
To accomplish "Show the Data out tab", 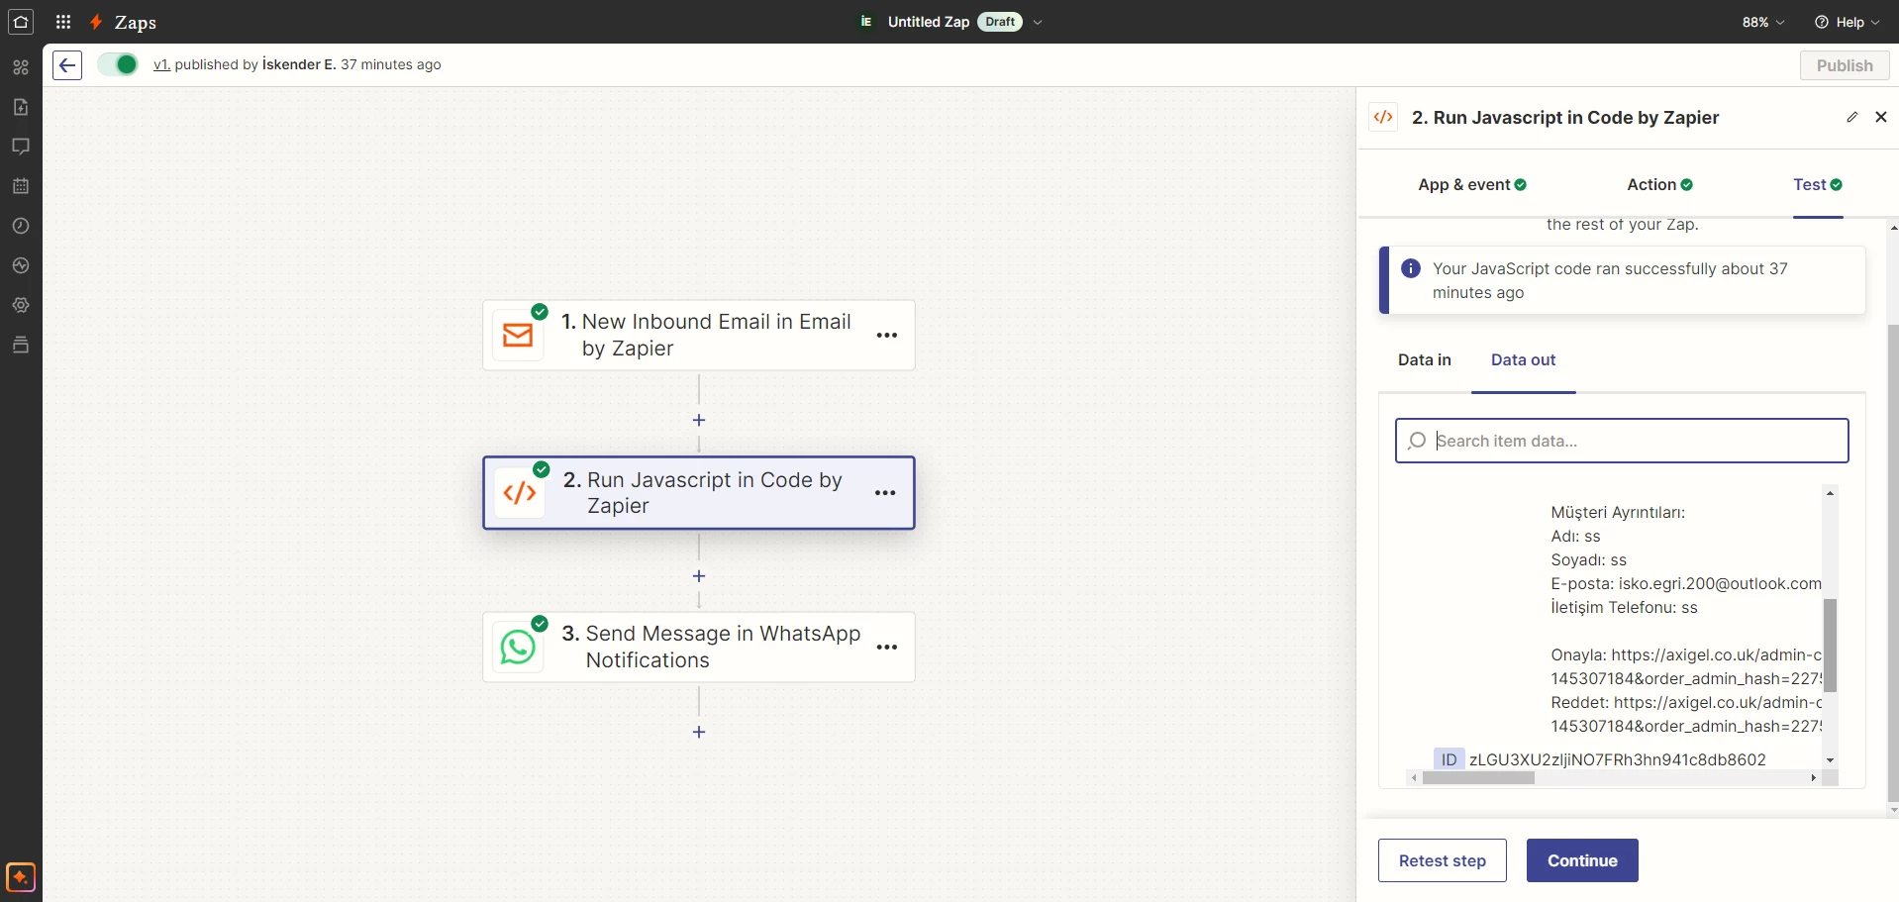I will 1523,360.
